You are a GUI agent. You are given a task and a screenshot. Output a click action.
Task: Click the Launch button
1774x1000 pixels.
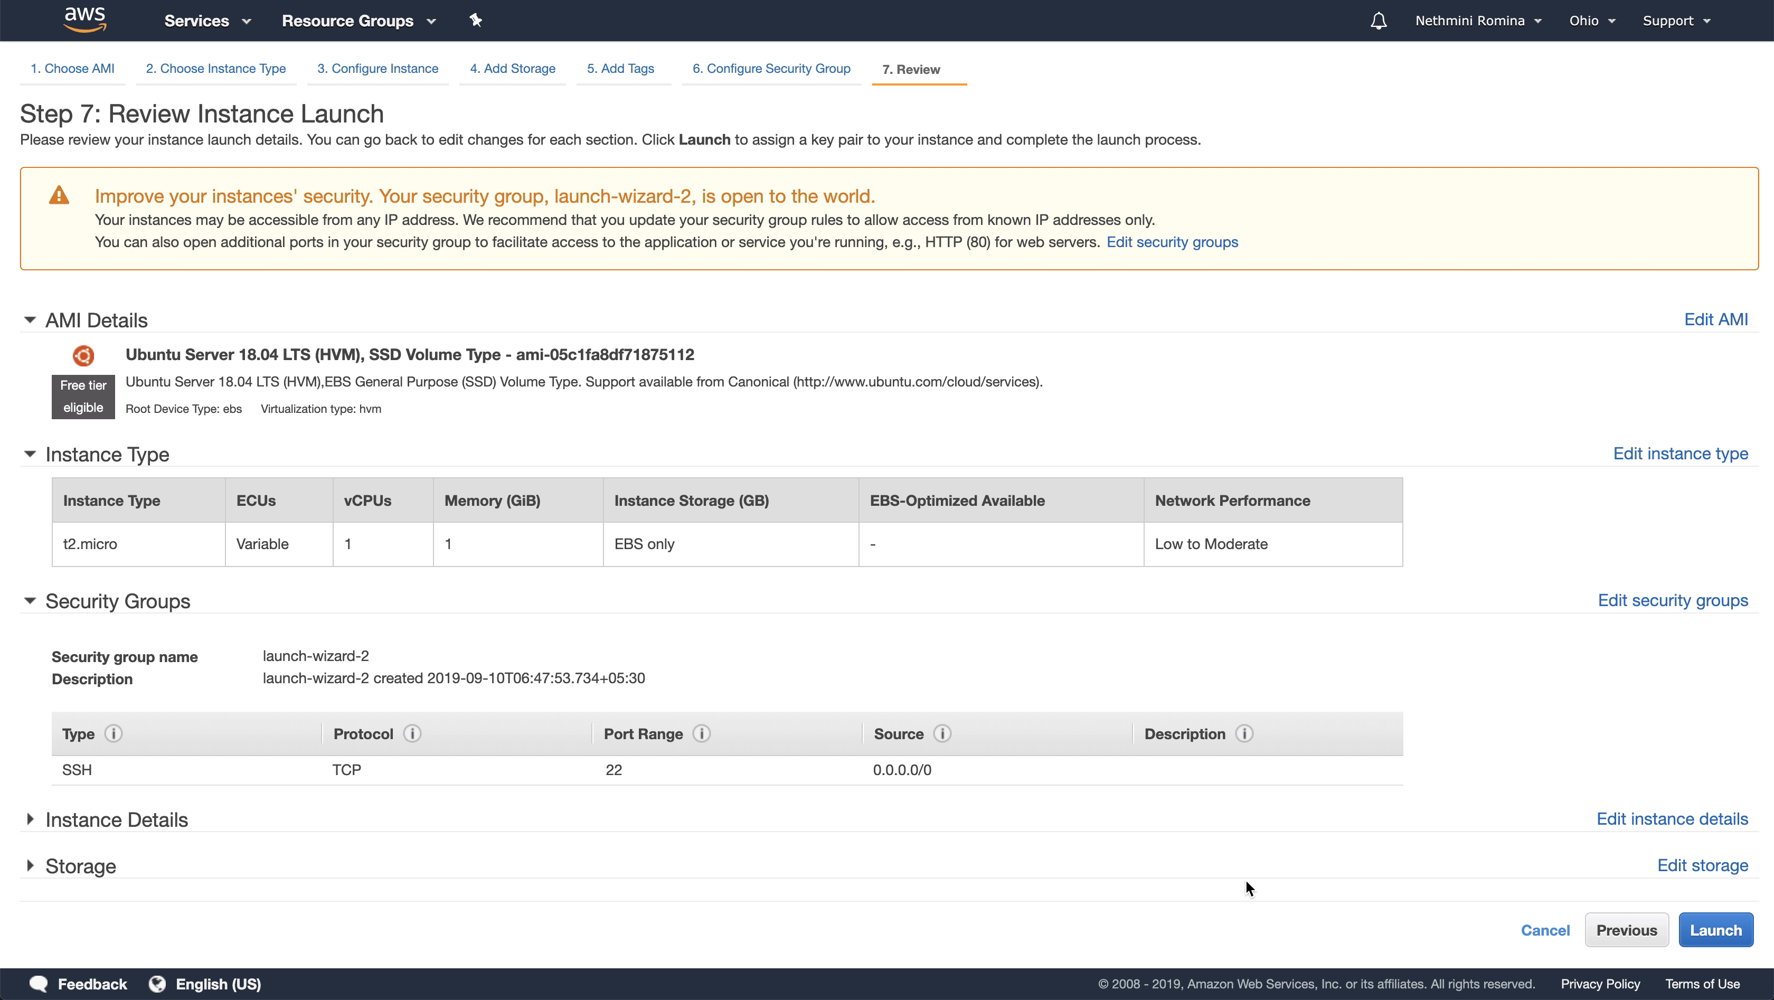click(x=1715, y=930)
